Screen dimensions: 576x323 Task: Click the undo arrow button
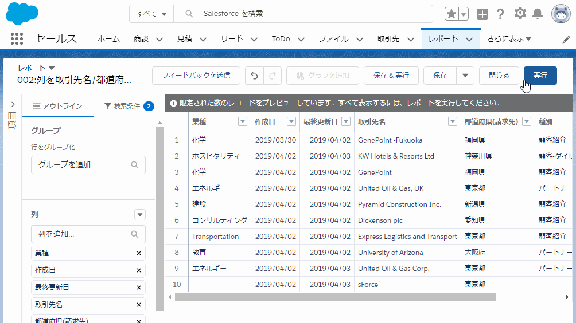[x=254, y=76]
